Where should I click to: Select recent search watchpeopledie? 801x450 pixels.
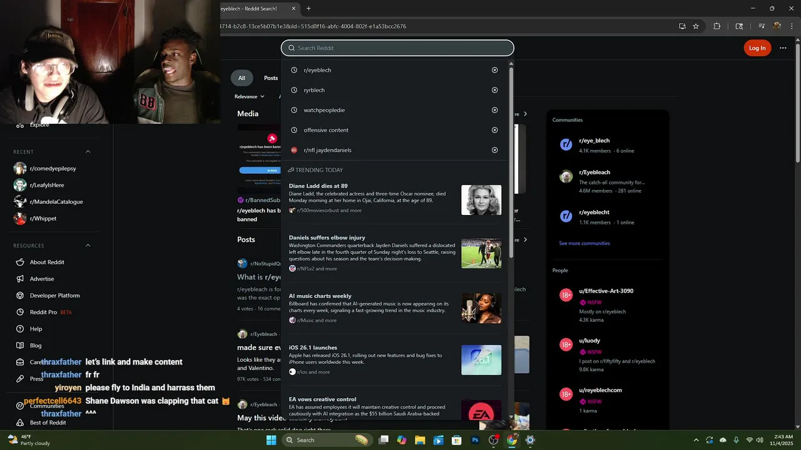(x=324, y=110)
